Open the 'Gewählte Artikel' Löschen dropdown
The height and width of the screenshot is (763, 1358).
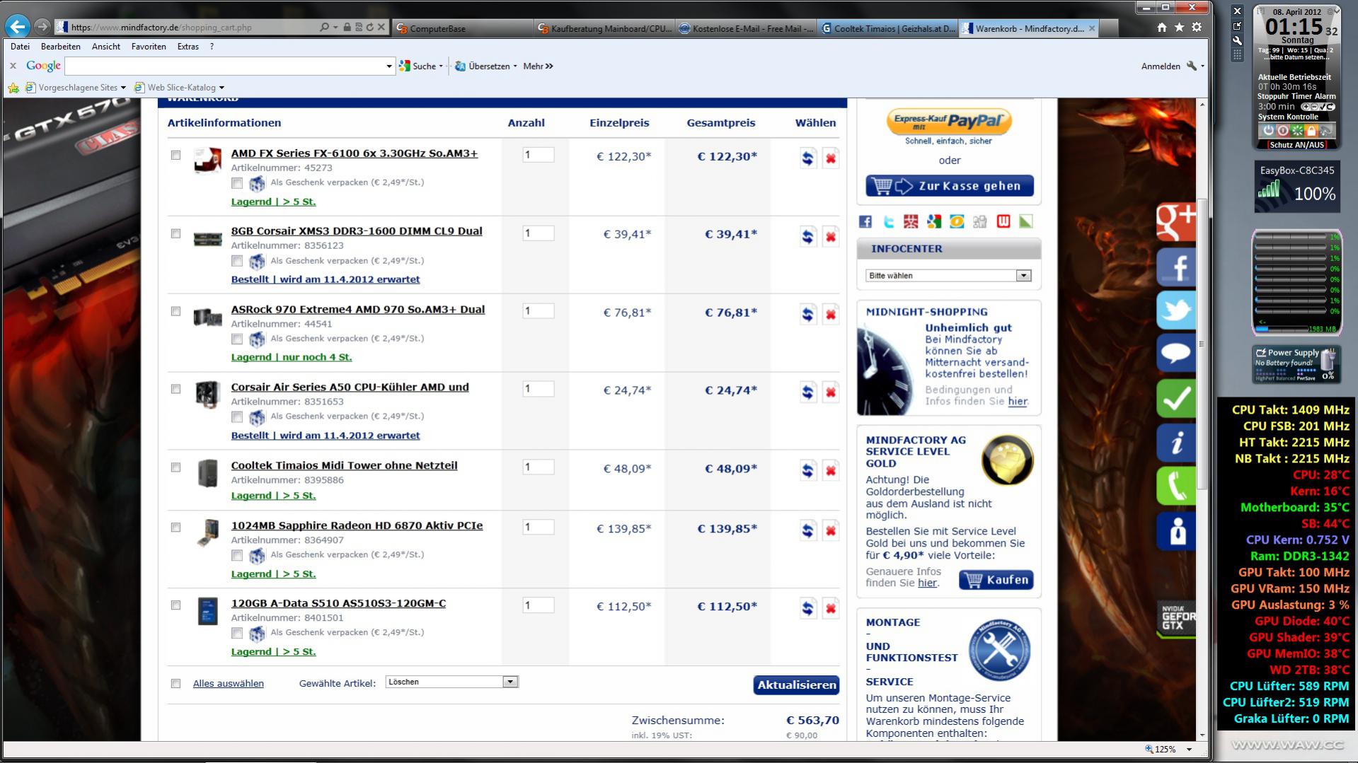tap(452, 682)
